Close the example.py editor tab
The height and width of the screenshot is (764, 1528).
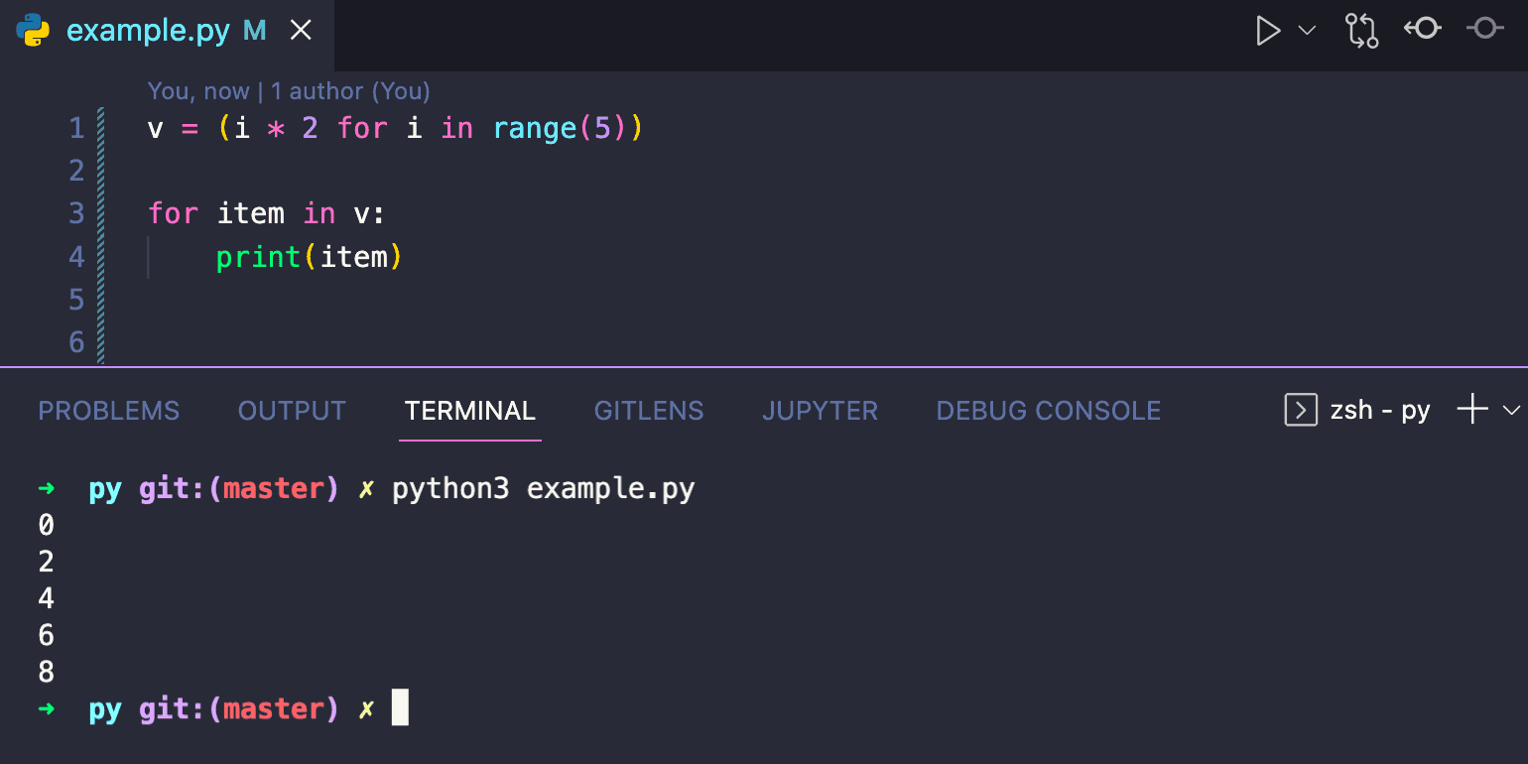coord(301,31)
